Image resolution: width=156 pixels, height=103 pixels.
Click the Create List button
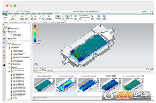[x=83, y=19]
